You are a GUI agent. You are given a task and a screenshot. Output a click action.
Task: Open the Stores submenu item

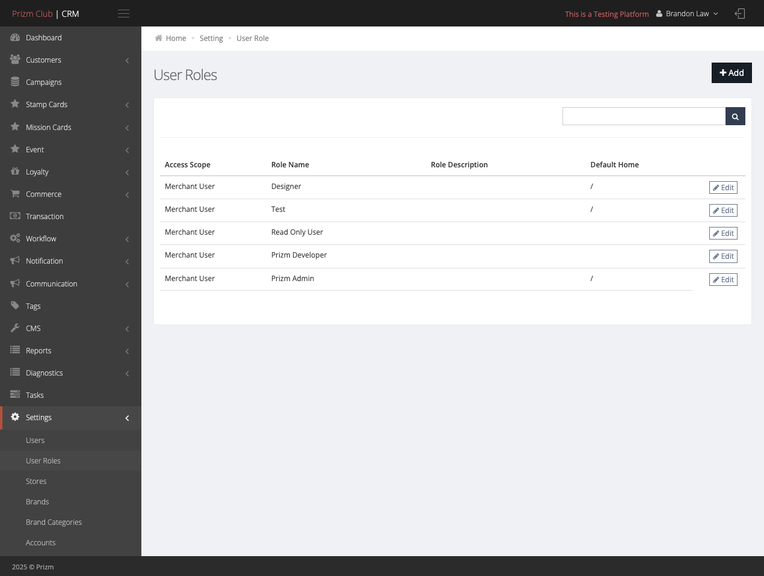[x=70, y=481]
